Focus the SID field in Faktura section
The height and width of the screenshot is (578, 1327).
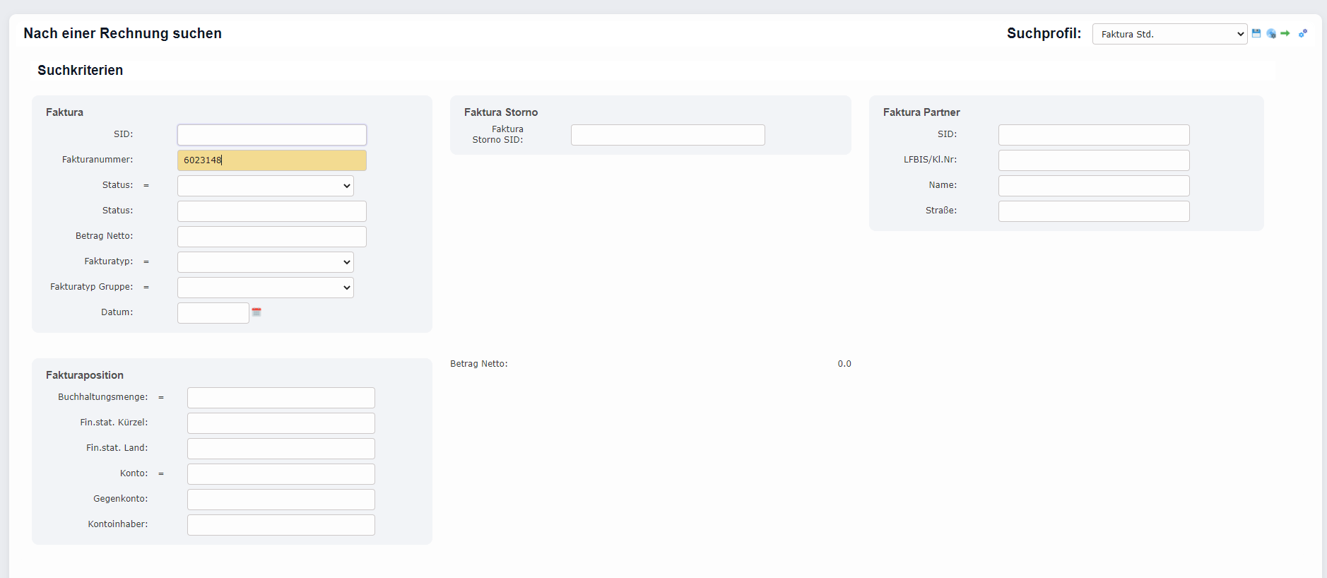tap(271, 135)
